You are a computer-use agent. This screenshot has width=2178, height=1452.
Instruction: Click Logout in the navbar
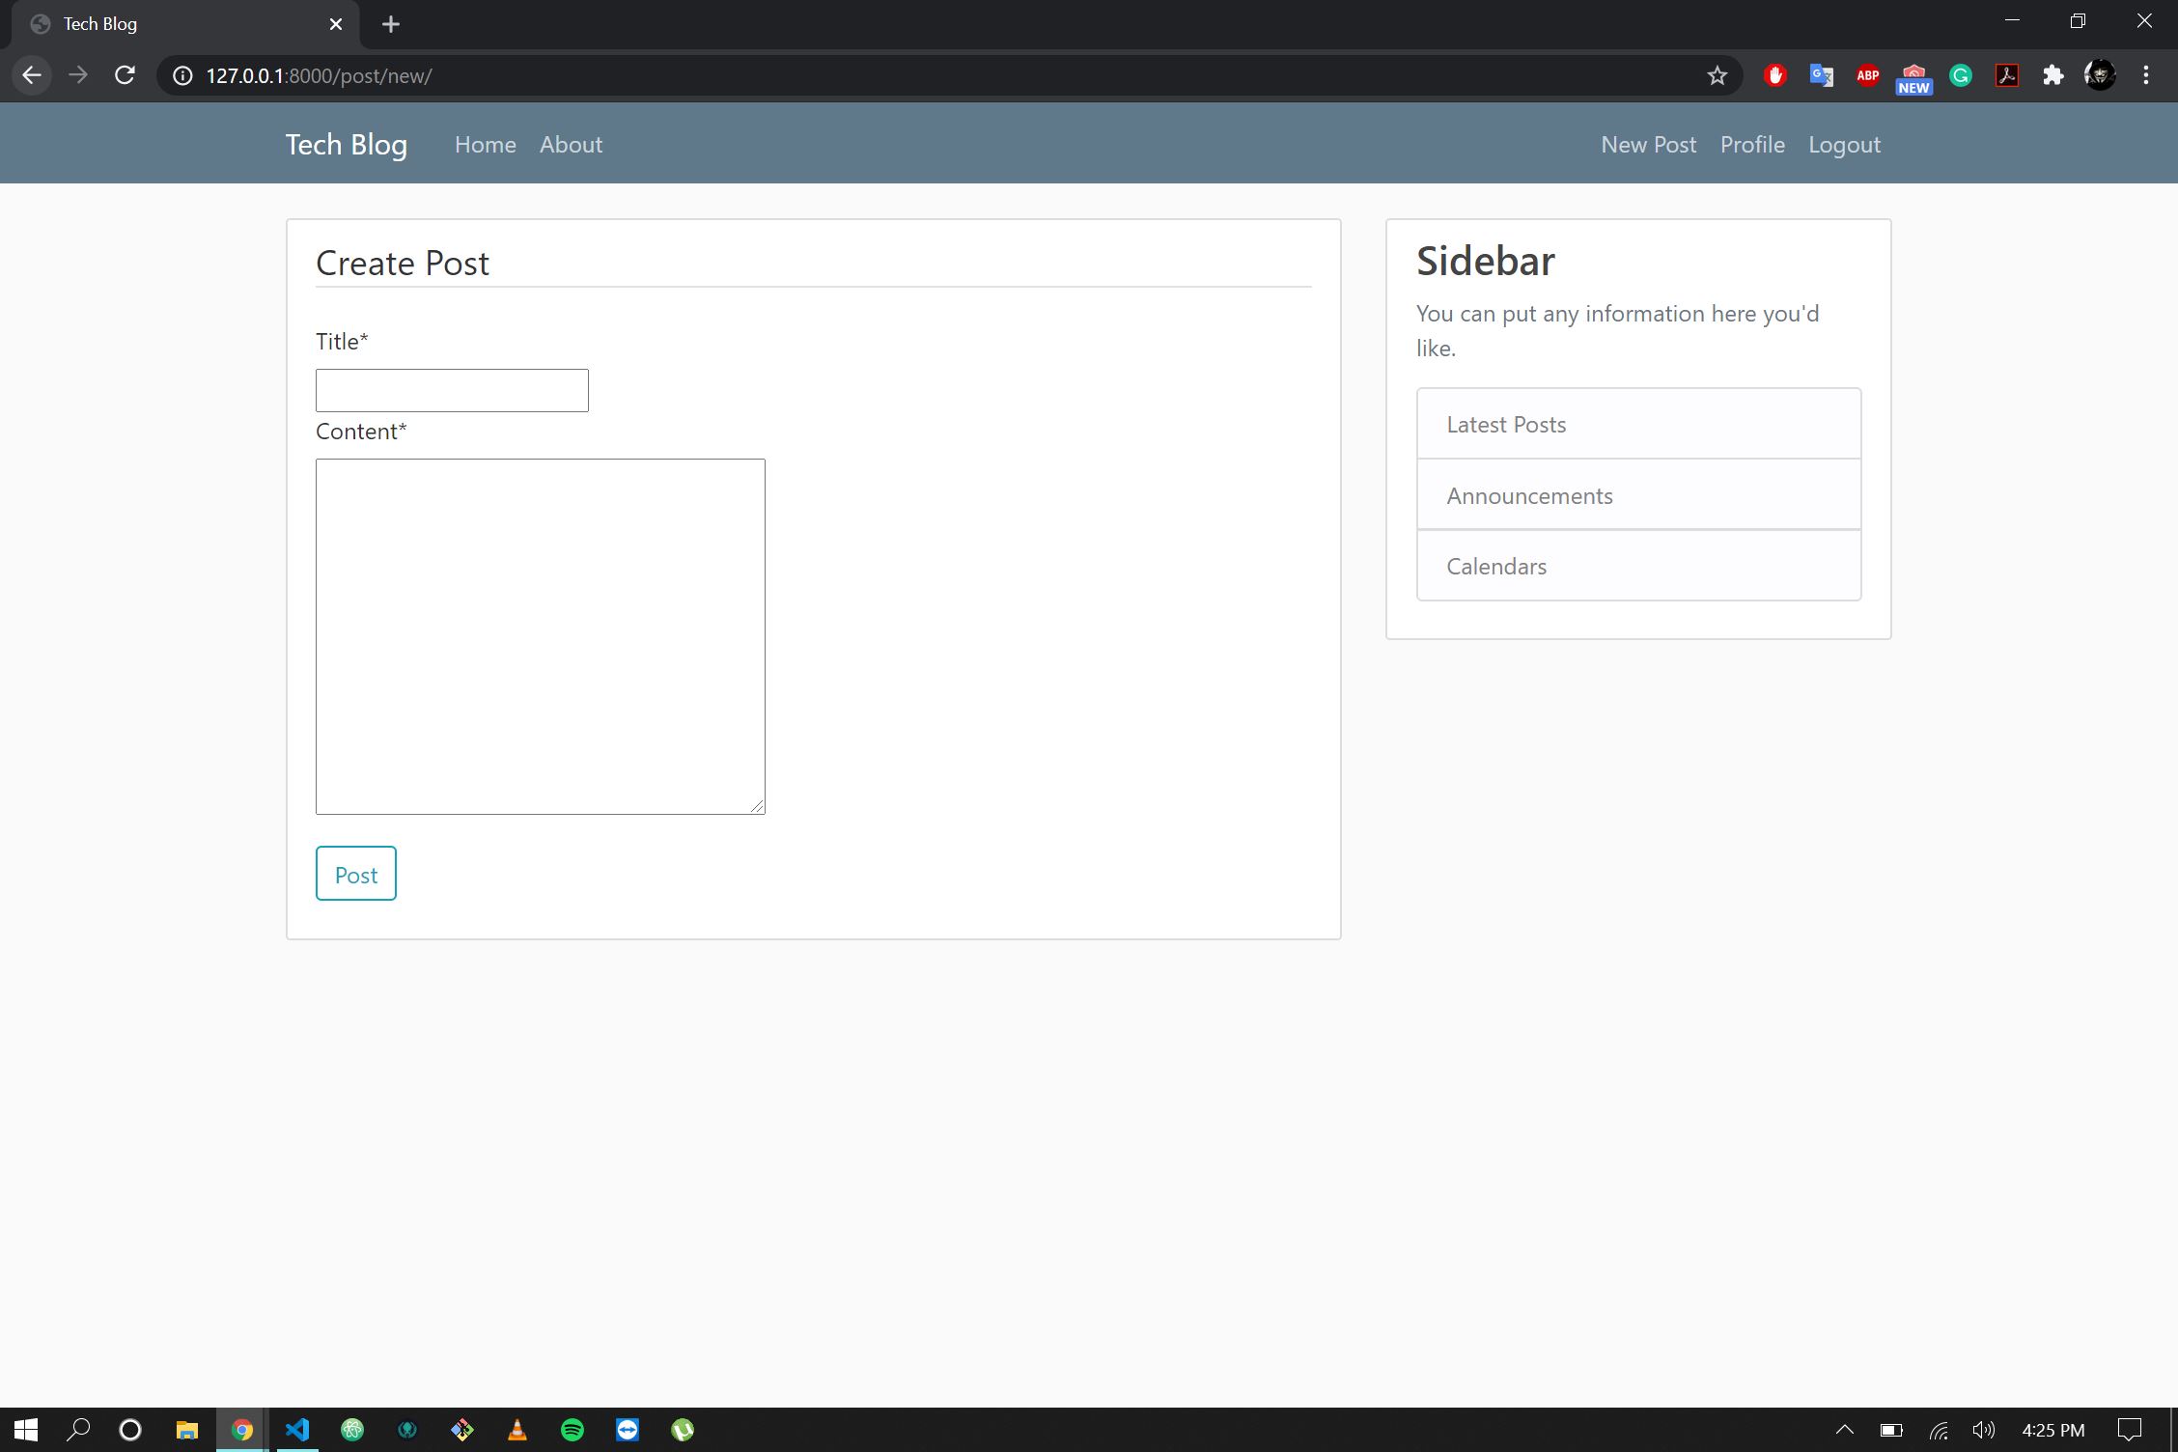1844,145
